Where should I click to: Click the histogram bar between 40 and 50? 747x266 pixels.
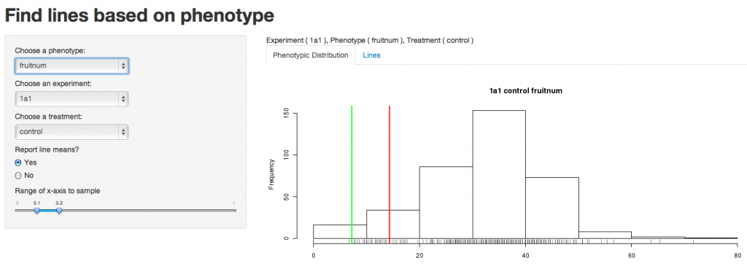click(552, 208)
